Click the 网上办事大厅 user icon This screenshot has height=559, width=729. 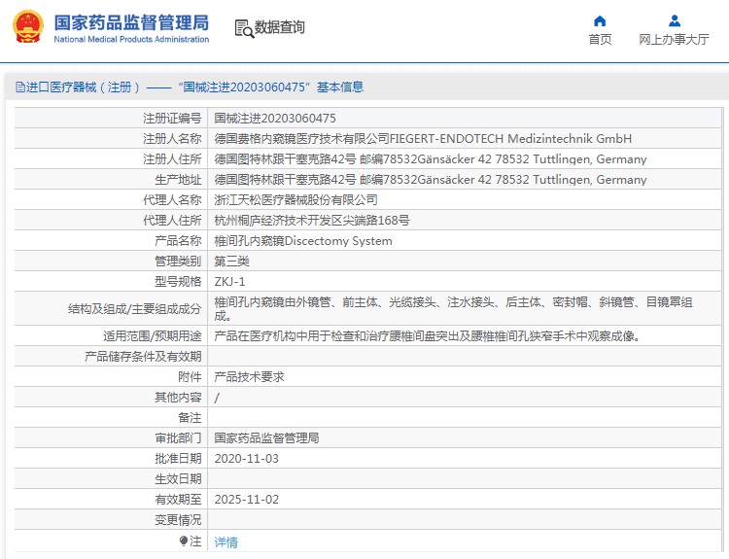click(675, 21)
